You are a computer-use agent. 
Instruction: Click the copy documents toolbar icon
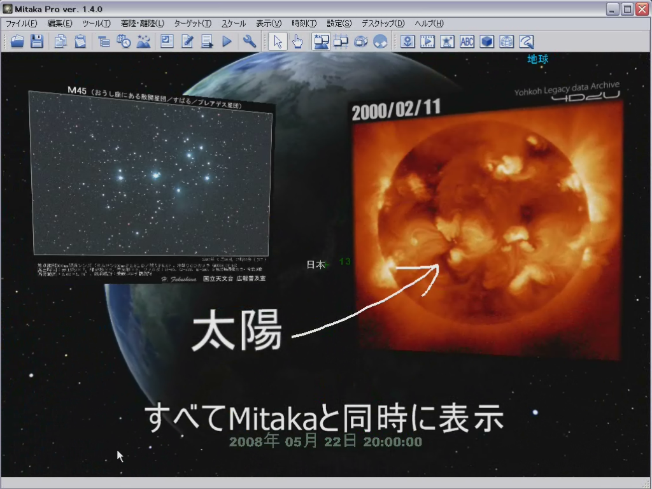point(60,41)
